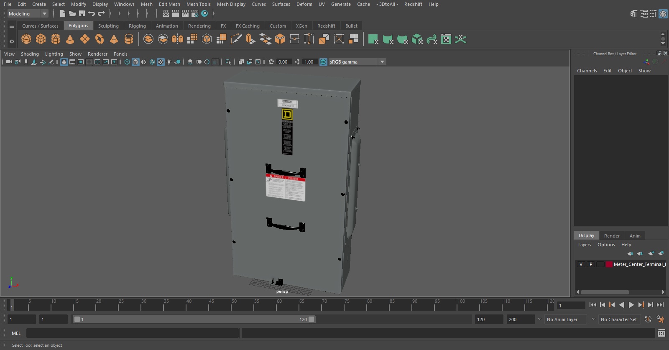Open the layer editor Options menu
Image resolution: width=669 pixels, height=350 pixels.
pyautogui.click(x=606, y=245)
